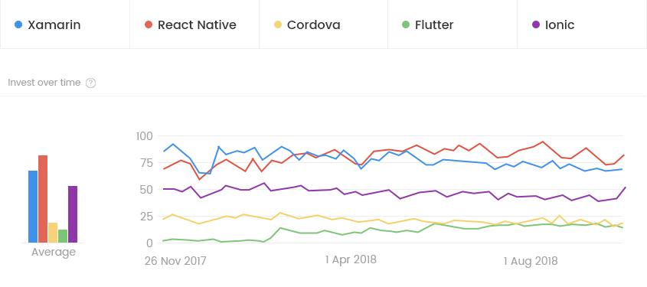This screenshot has height=287, width=647.
Task: Select the Flutter search term
Action: click(x=434, y=25)
